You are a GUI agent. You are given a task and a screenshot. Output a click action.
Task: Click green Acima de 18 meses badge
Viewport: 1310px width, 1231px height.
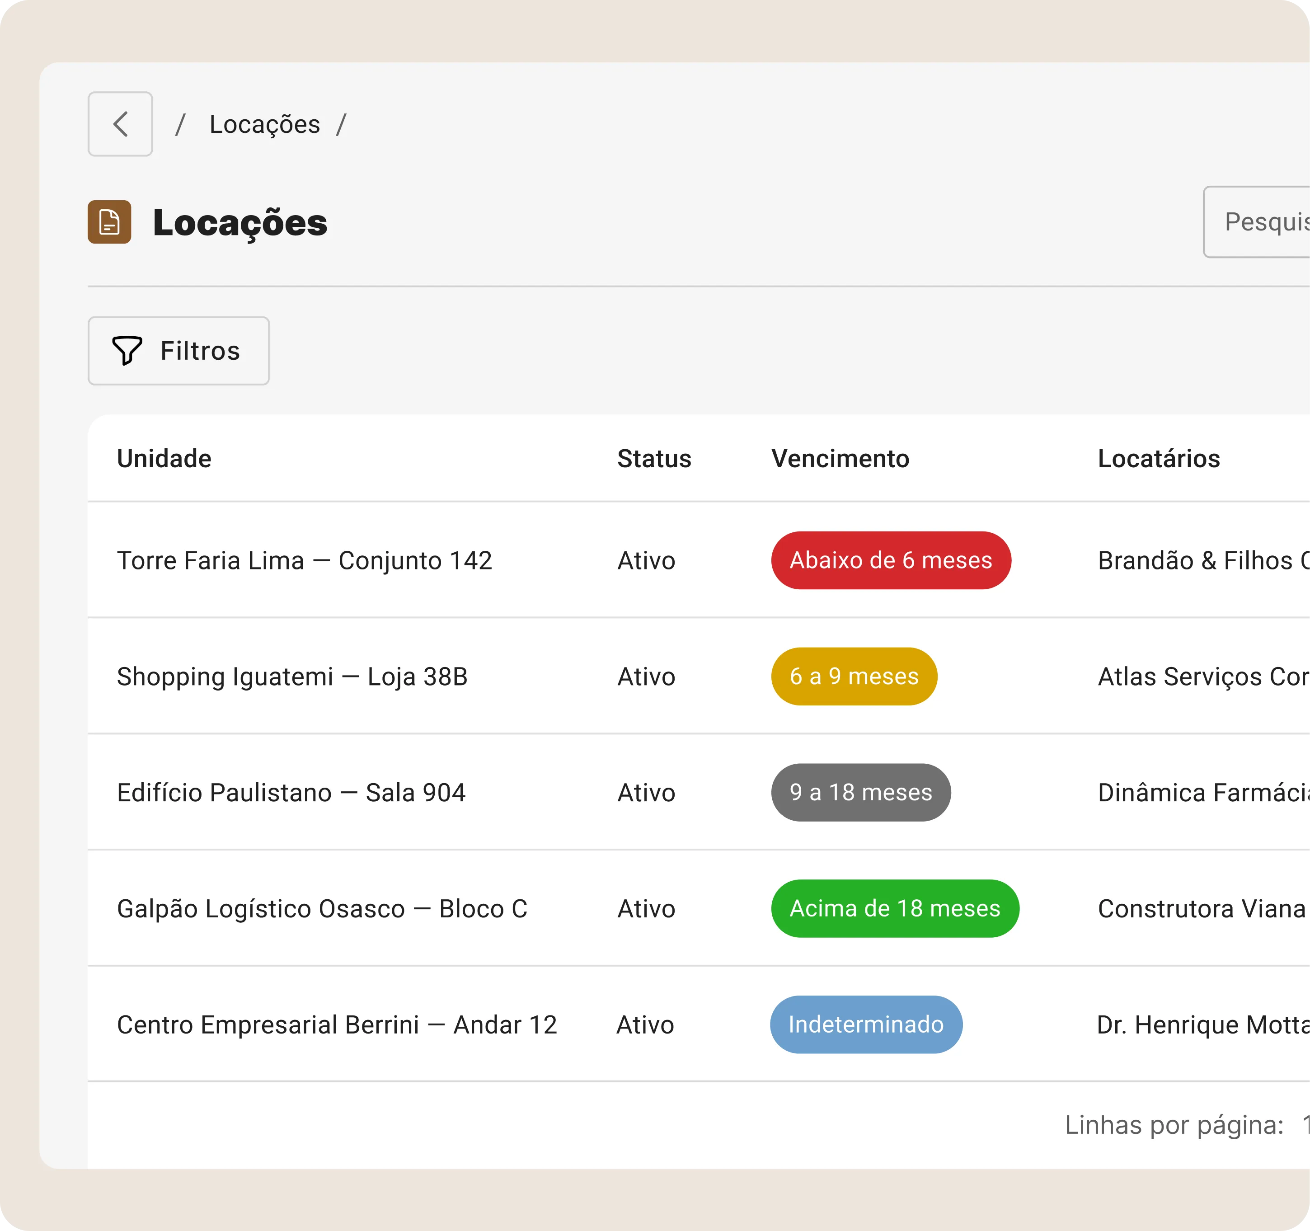point(895,908)
